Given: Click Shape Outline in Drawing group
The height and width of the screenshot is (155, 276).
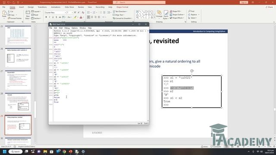Looking at the screenshot, I should coord(177,15).
